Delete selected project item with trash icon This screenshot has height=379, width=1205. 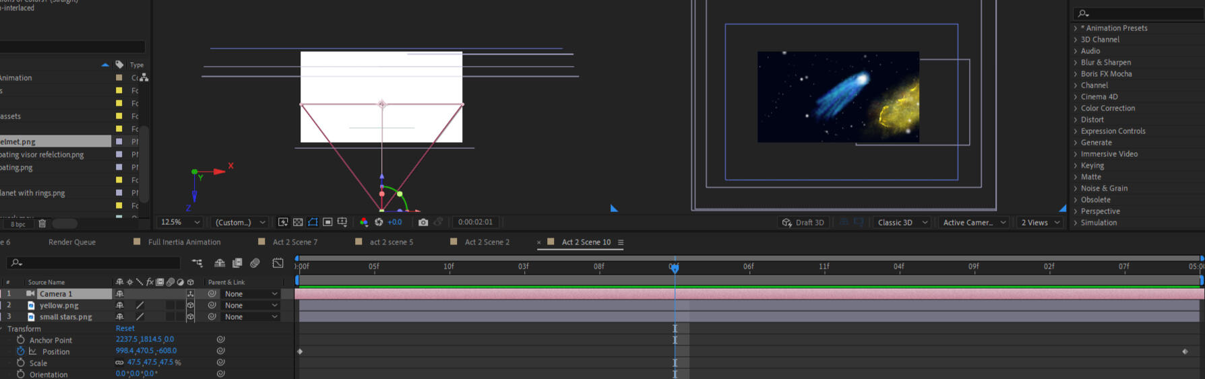(x=42, y=223)
